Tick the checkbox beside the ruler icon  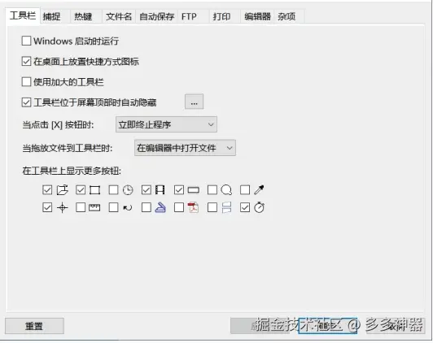coord(81,207)
